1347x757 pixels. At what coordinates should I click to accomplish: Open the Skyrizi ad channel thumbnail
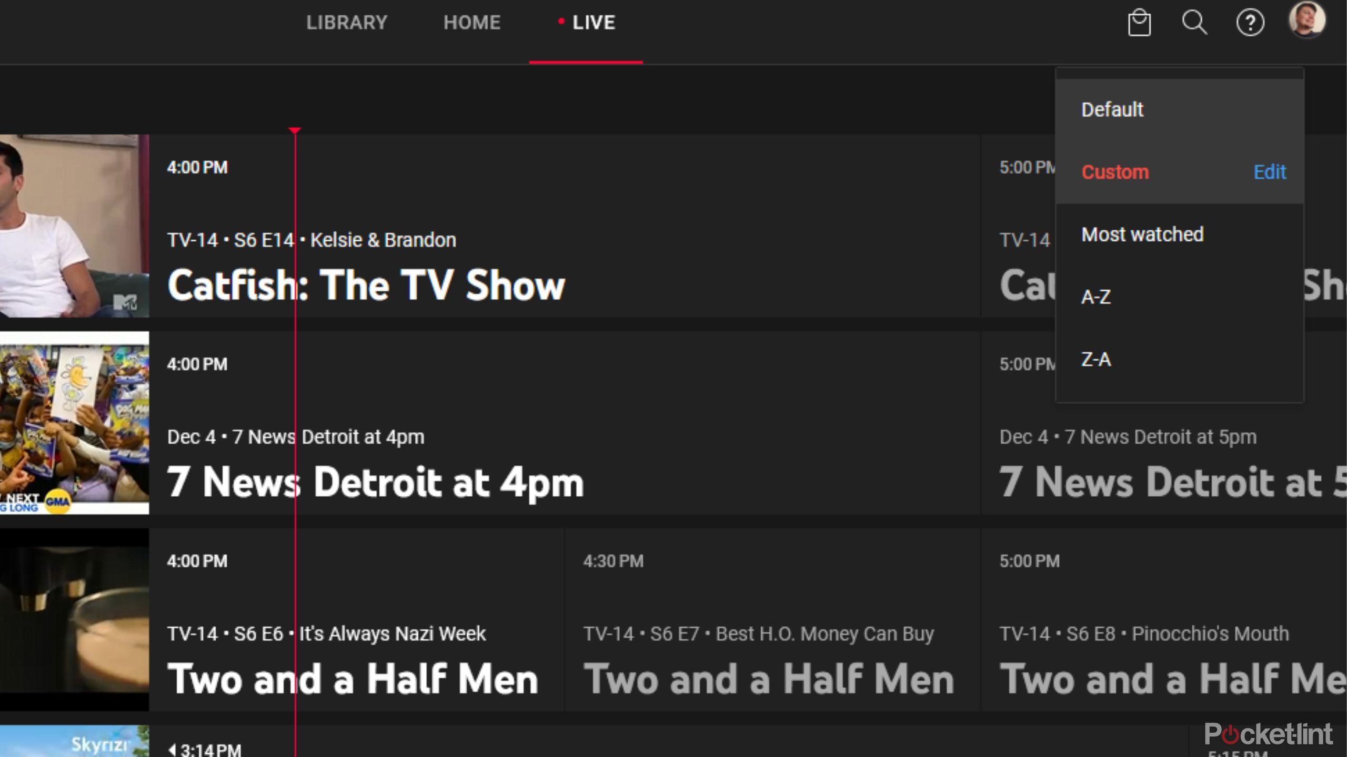pyautogui.click(x=74, y=741)
